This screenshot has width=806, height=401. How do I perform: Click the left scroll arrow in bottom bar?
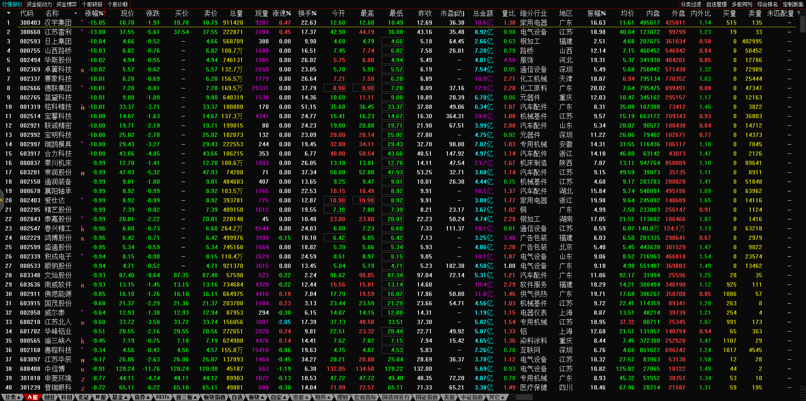pos(513,397)
